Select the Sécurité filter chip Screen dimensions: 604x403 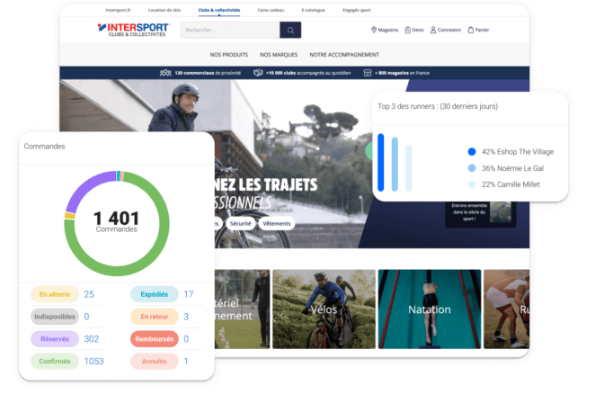[x=240, y=223]
